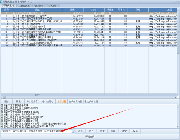Select address 四川省广元市城南市场东一区79号
Image resolution: width=180 pixels, height=140 pixels.
(30, 16)
